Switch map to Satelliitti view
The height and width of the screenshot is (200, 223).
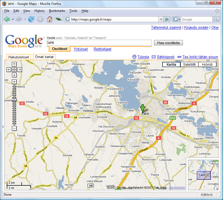189,65
